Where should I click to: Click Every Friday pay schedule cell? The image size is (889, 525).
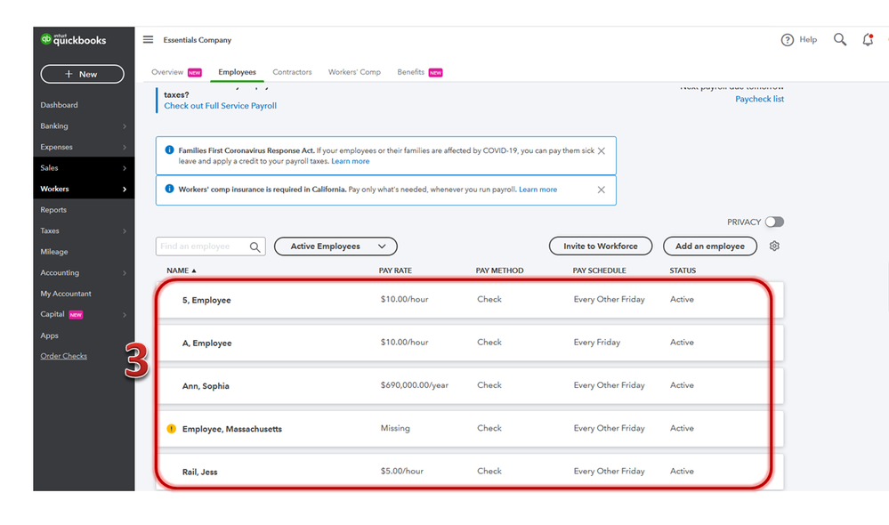coord(597,343)
